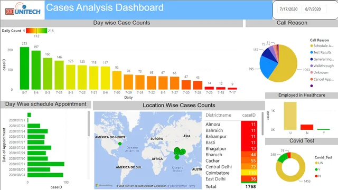338x190 pixels.
Task: Select the Bhagalpur row
Action: pos(231,148)
